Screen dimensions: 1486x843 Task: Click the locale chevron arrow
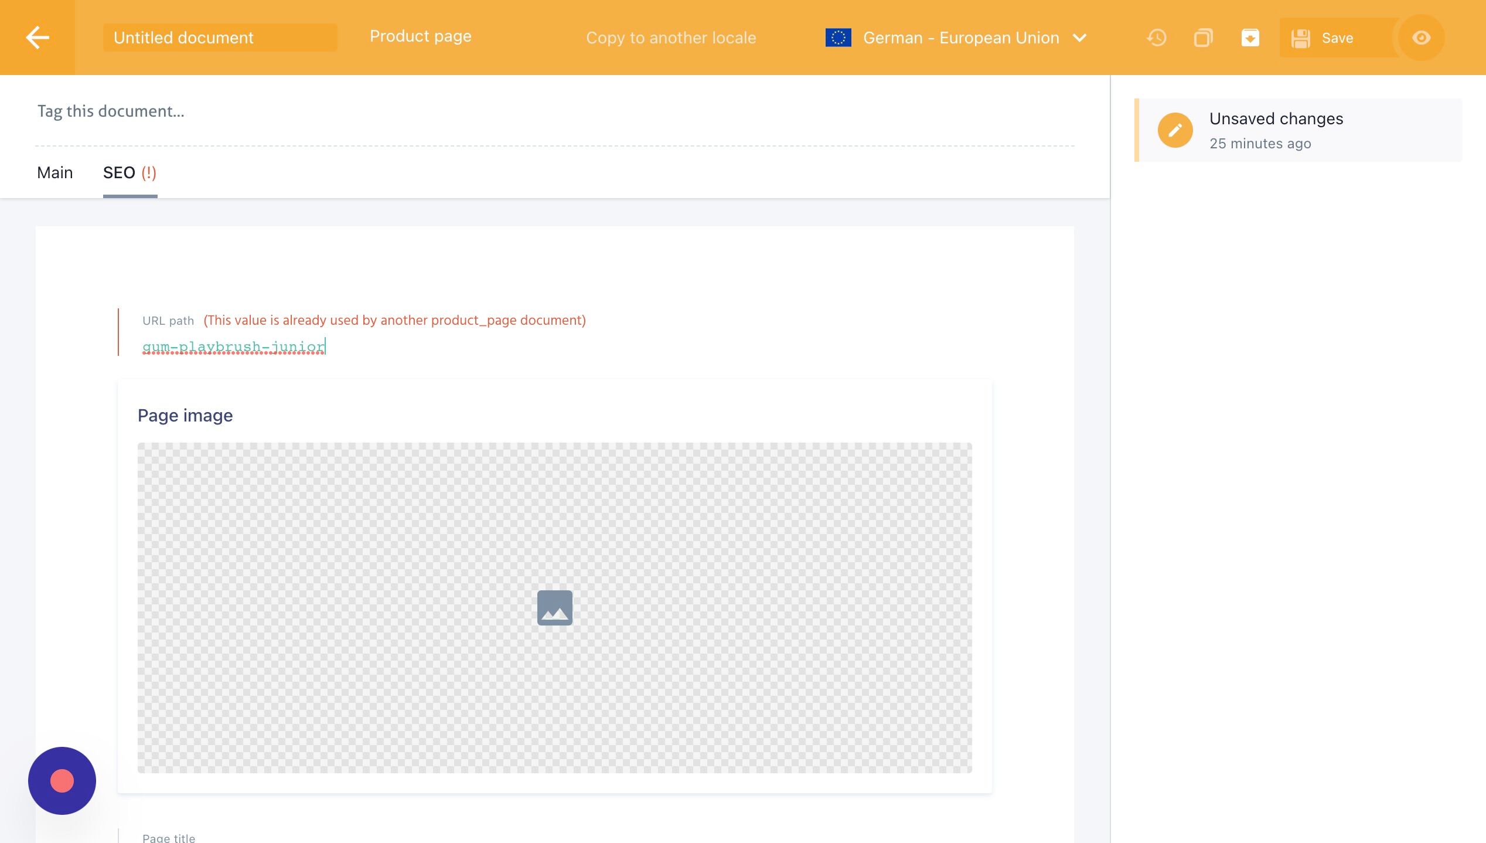(x=1079, y=38)
